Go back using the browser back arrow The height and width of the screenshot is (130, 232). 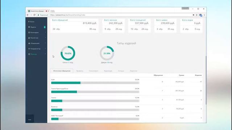click(x=28, y=15)
